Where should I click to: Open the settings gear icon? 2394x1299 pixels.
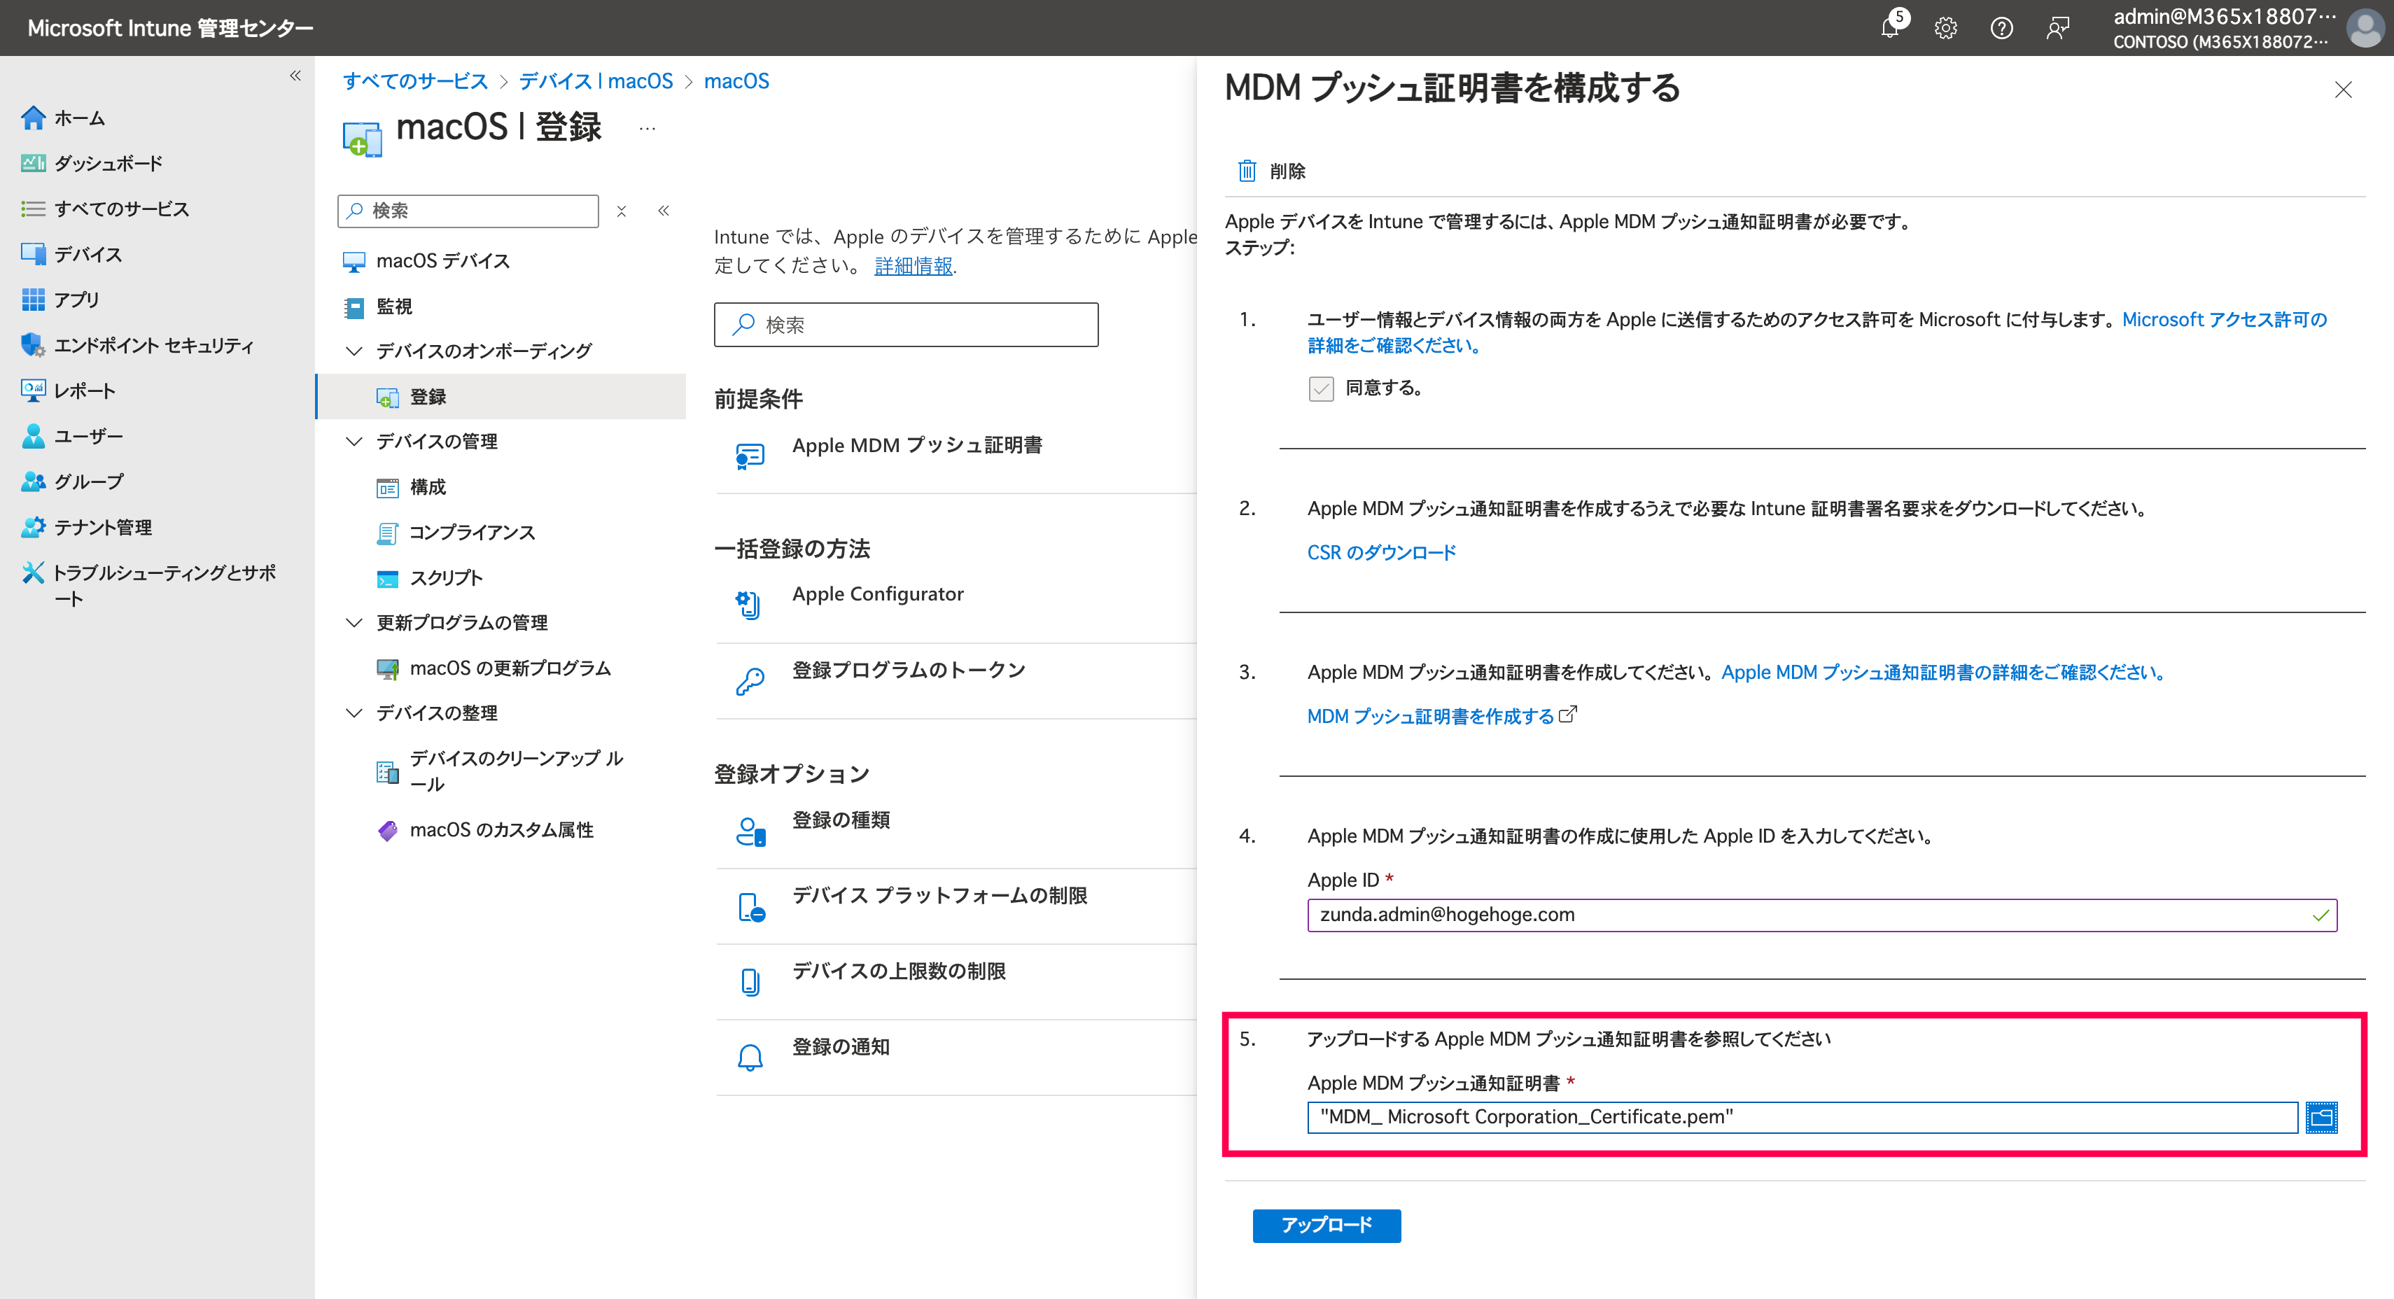(1945, 28)
